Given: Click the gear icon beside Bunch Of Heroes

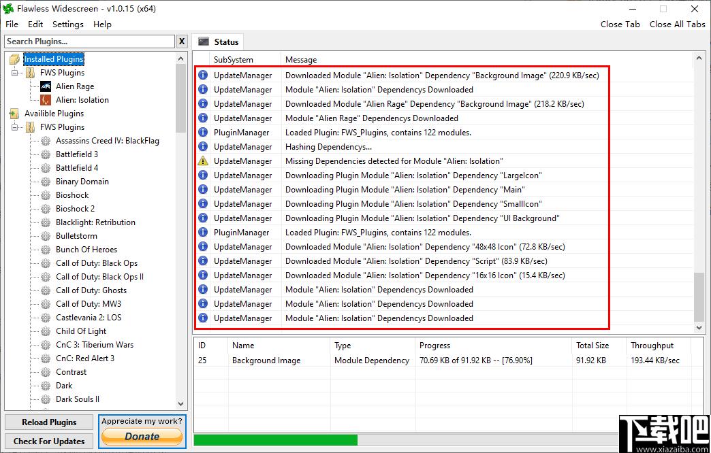Looking at the screenshot, I should coord(46,250).
